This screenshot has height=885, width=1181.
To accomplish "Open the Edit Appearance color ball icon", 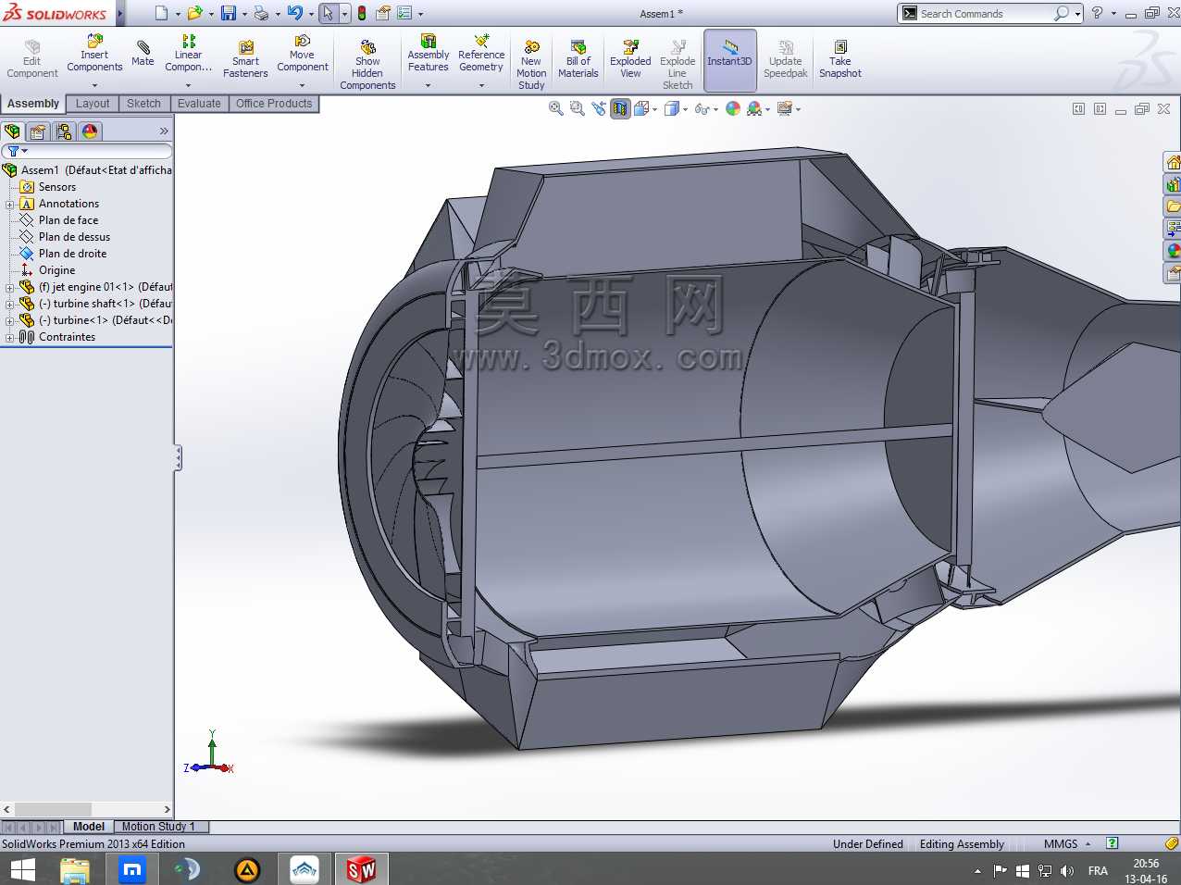I will 733,108.
